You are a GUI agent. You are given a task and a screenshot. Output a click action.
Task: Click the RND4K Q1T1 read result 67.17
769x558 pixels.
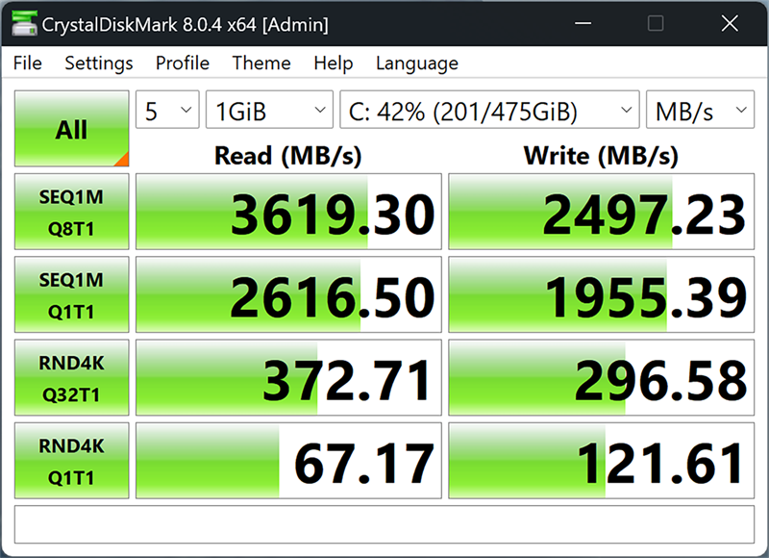(x=288, y=460)
